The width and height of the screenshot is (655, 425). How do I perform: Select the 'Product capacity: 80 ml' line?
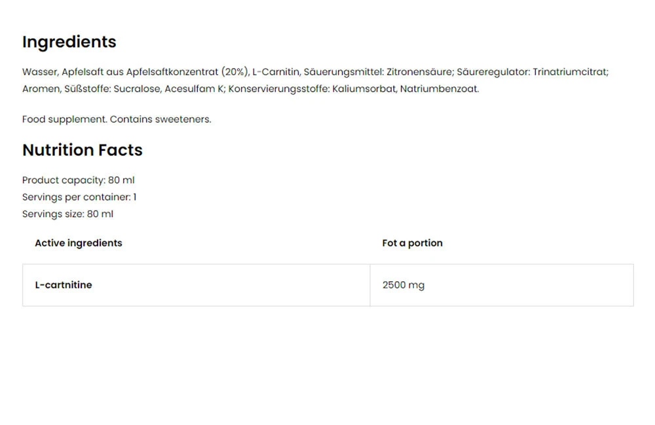(x=78, y=180)
